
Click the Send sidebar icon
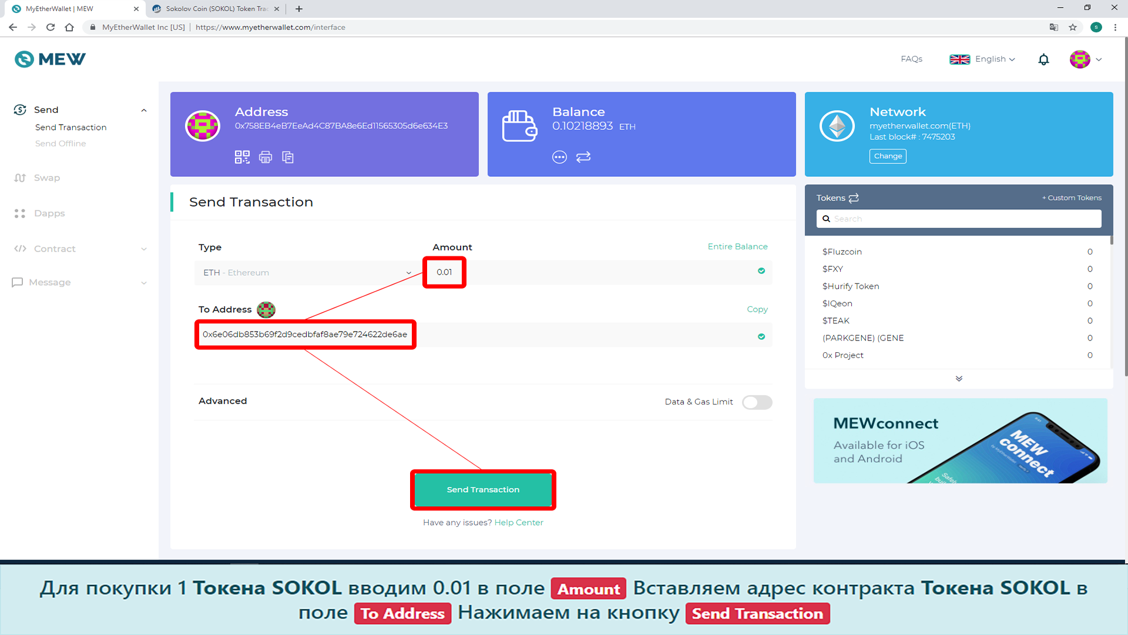(20, 110)
